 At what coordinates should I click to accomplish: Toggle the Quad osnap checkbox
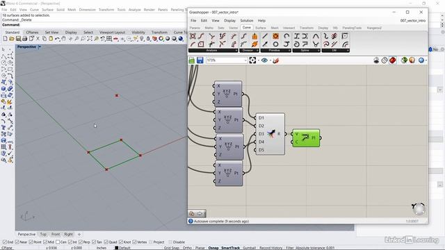click(x=106, y=242)
